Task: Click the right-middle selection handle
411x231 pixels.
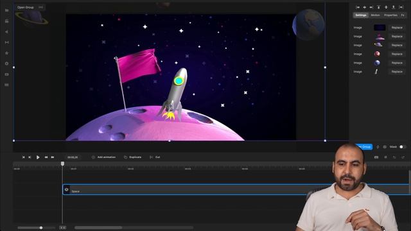Action: [326, 67]
